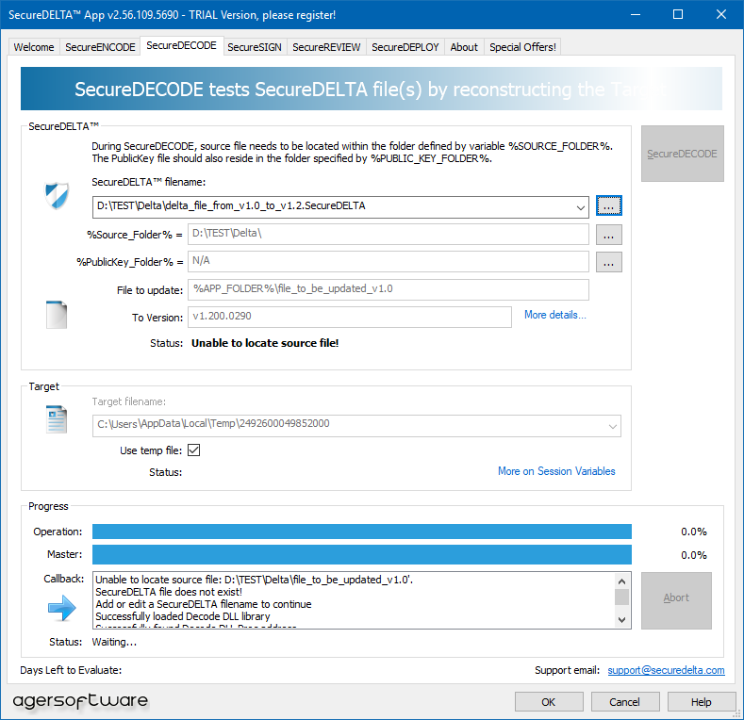Viewport: 744px width, 720px height.
Task: Click the callback log scroll up arrow
Action: [622, 581]
